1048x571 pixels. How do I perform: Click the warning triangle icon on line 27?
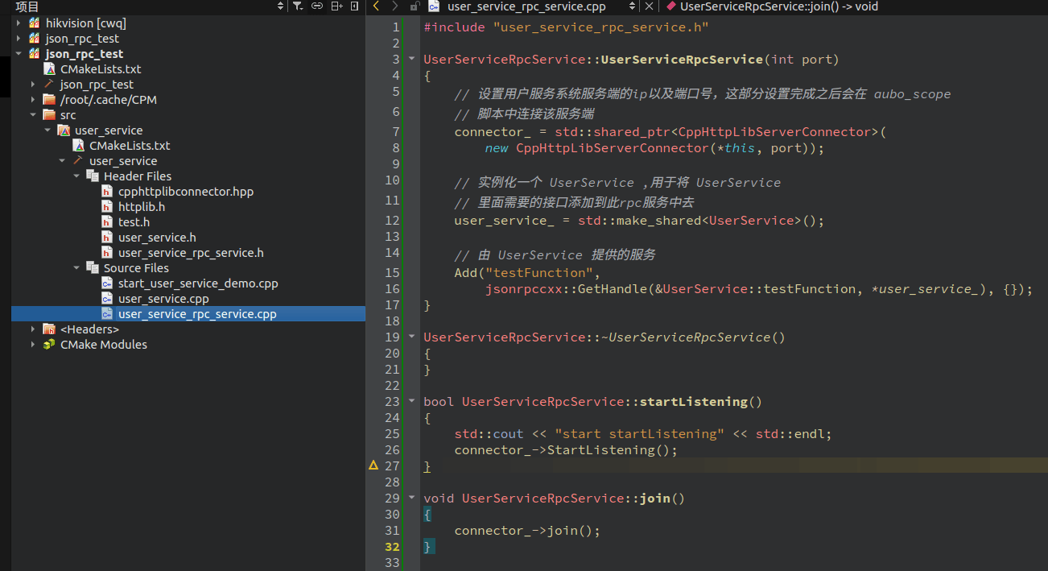373,465
